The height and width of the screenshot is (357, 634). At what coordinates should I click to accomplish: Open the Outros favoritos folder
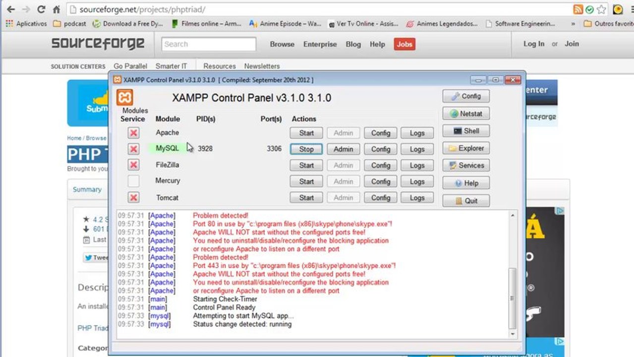608,23
